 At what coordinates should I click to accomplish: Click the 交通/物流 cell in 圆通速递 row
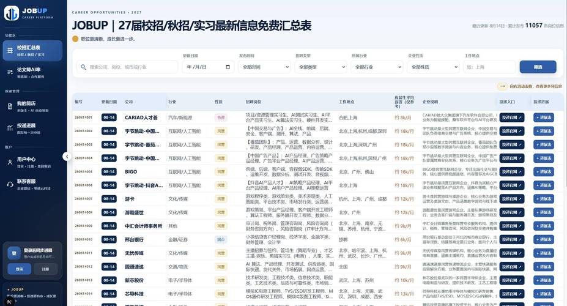point(178,267)
